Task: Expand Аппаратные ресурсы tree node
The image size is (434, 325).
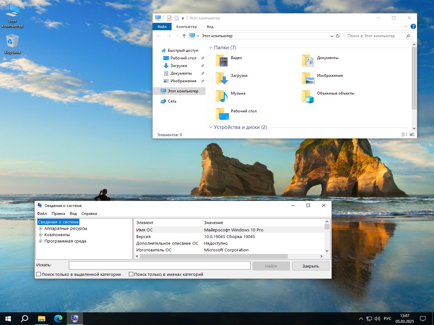Action: (41, 229)
